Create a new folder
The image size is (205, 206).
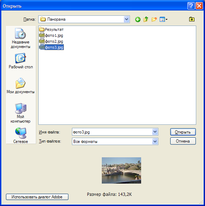(154, 20)
